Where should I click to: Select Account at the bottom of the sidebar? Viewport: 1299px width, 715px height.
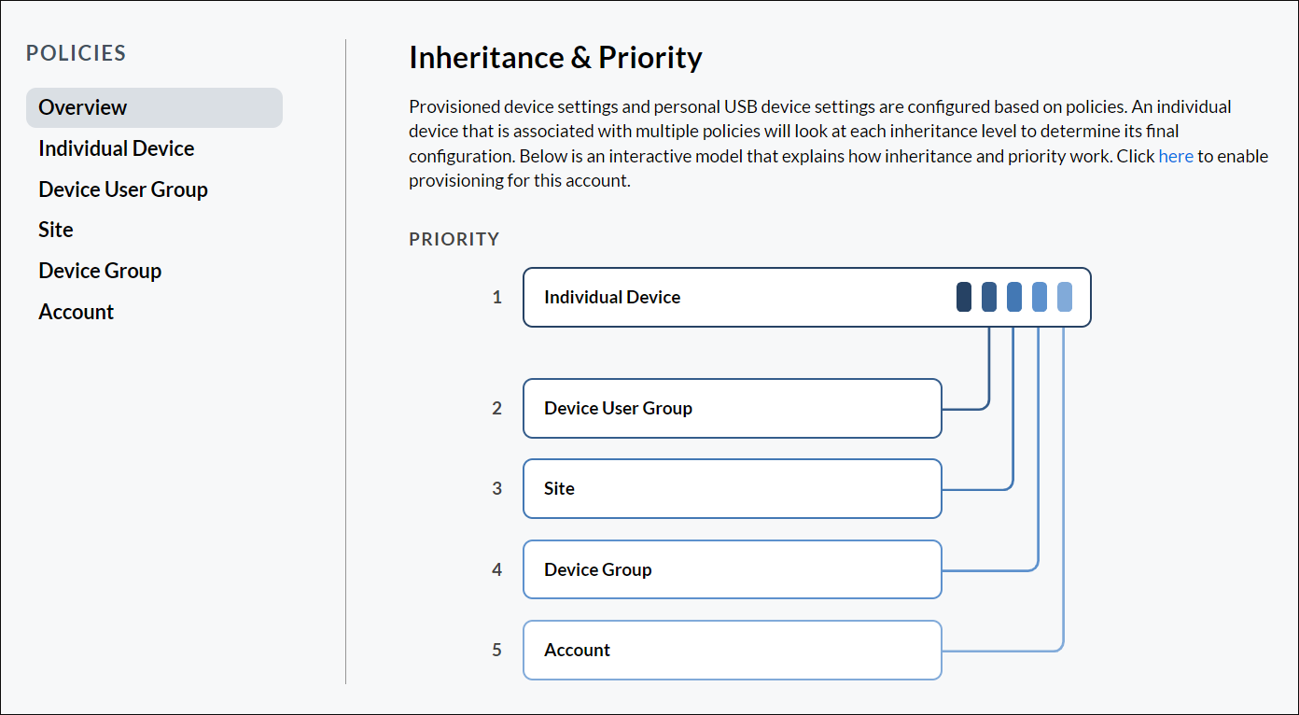pyautogui.click(x=76, y=311)
